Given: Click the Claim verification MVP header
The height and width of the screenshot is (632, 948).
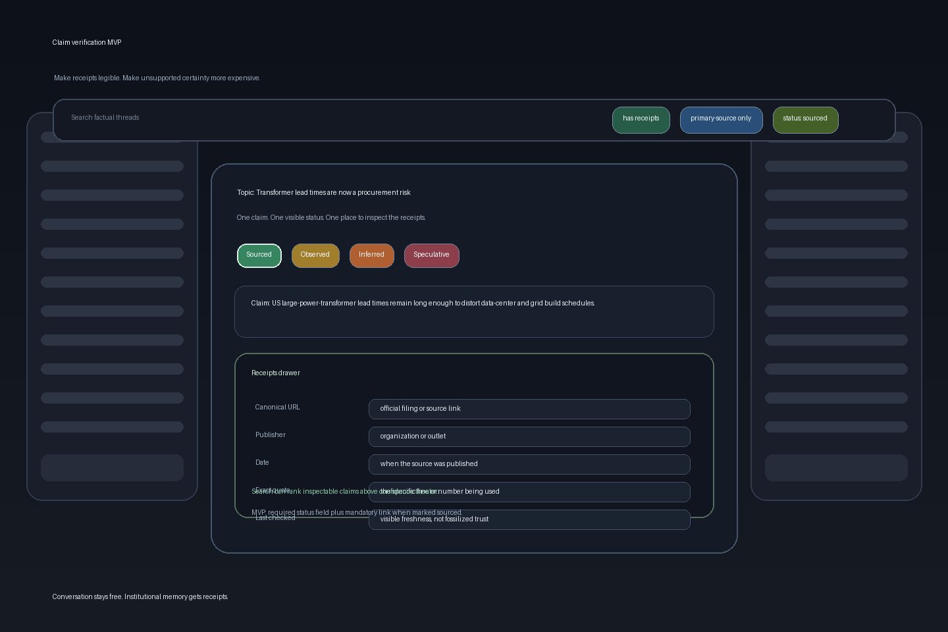Looking at the screenshot, I should point(87,42).
